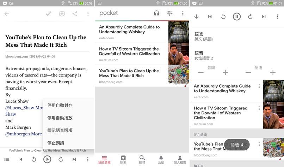Open the TV Sitcom article thumbnail in list

coord(179,54)
